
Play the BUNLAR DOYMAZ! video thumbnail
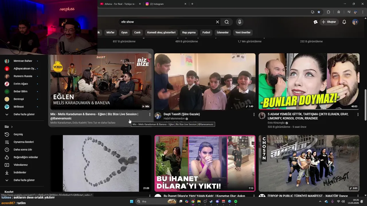click(309, 82)
